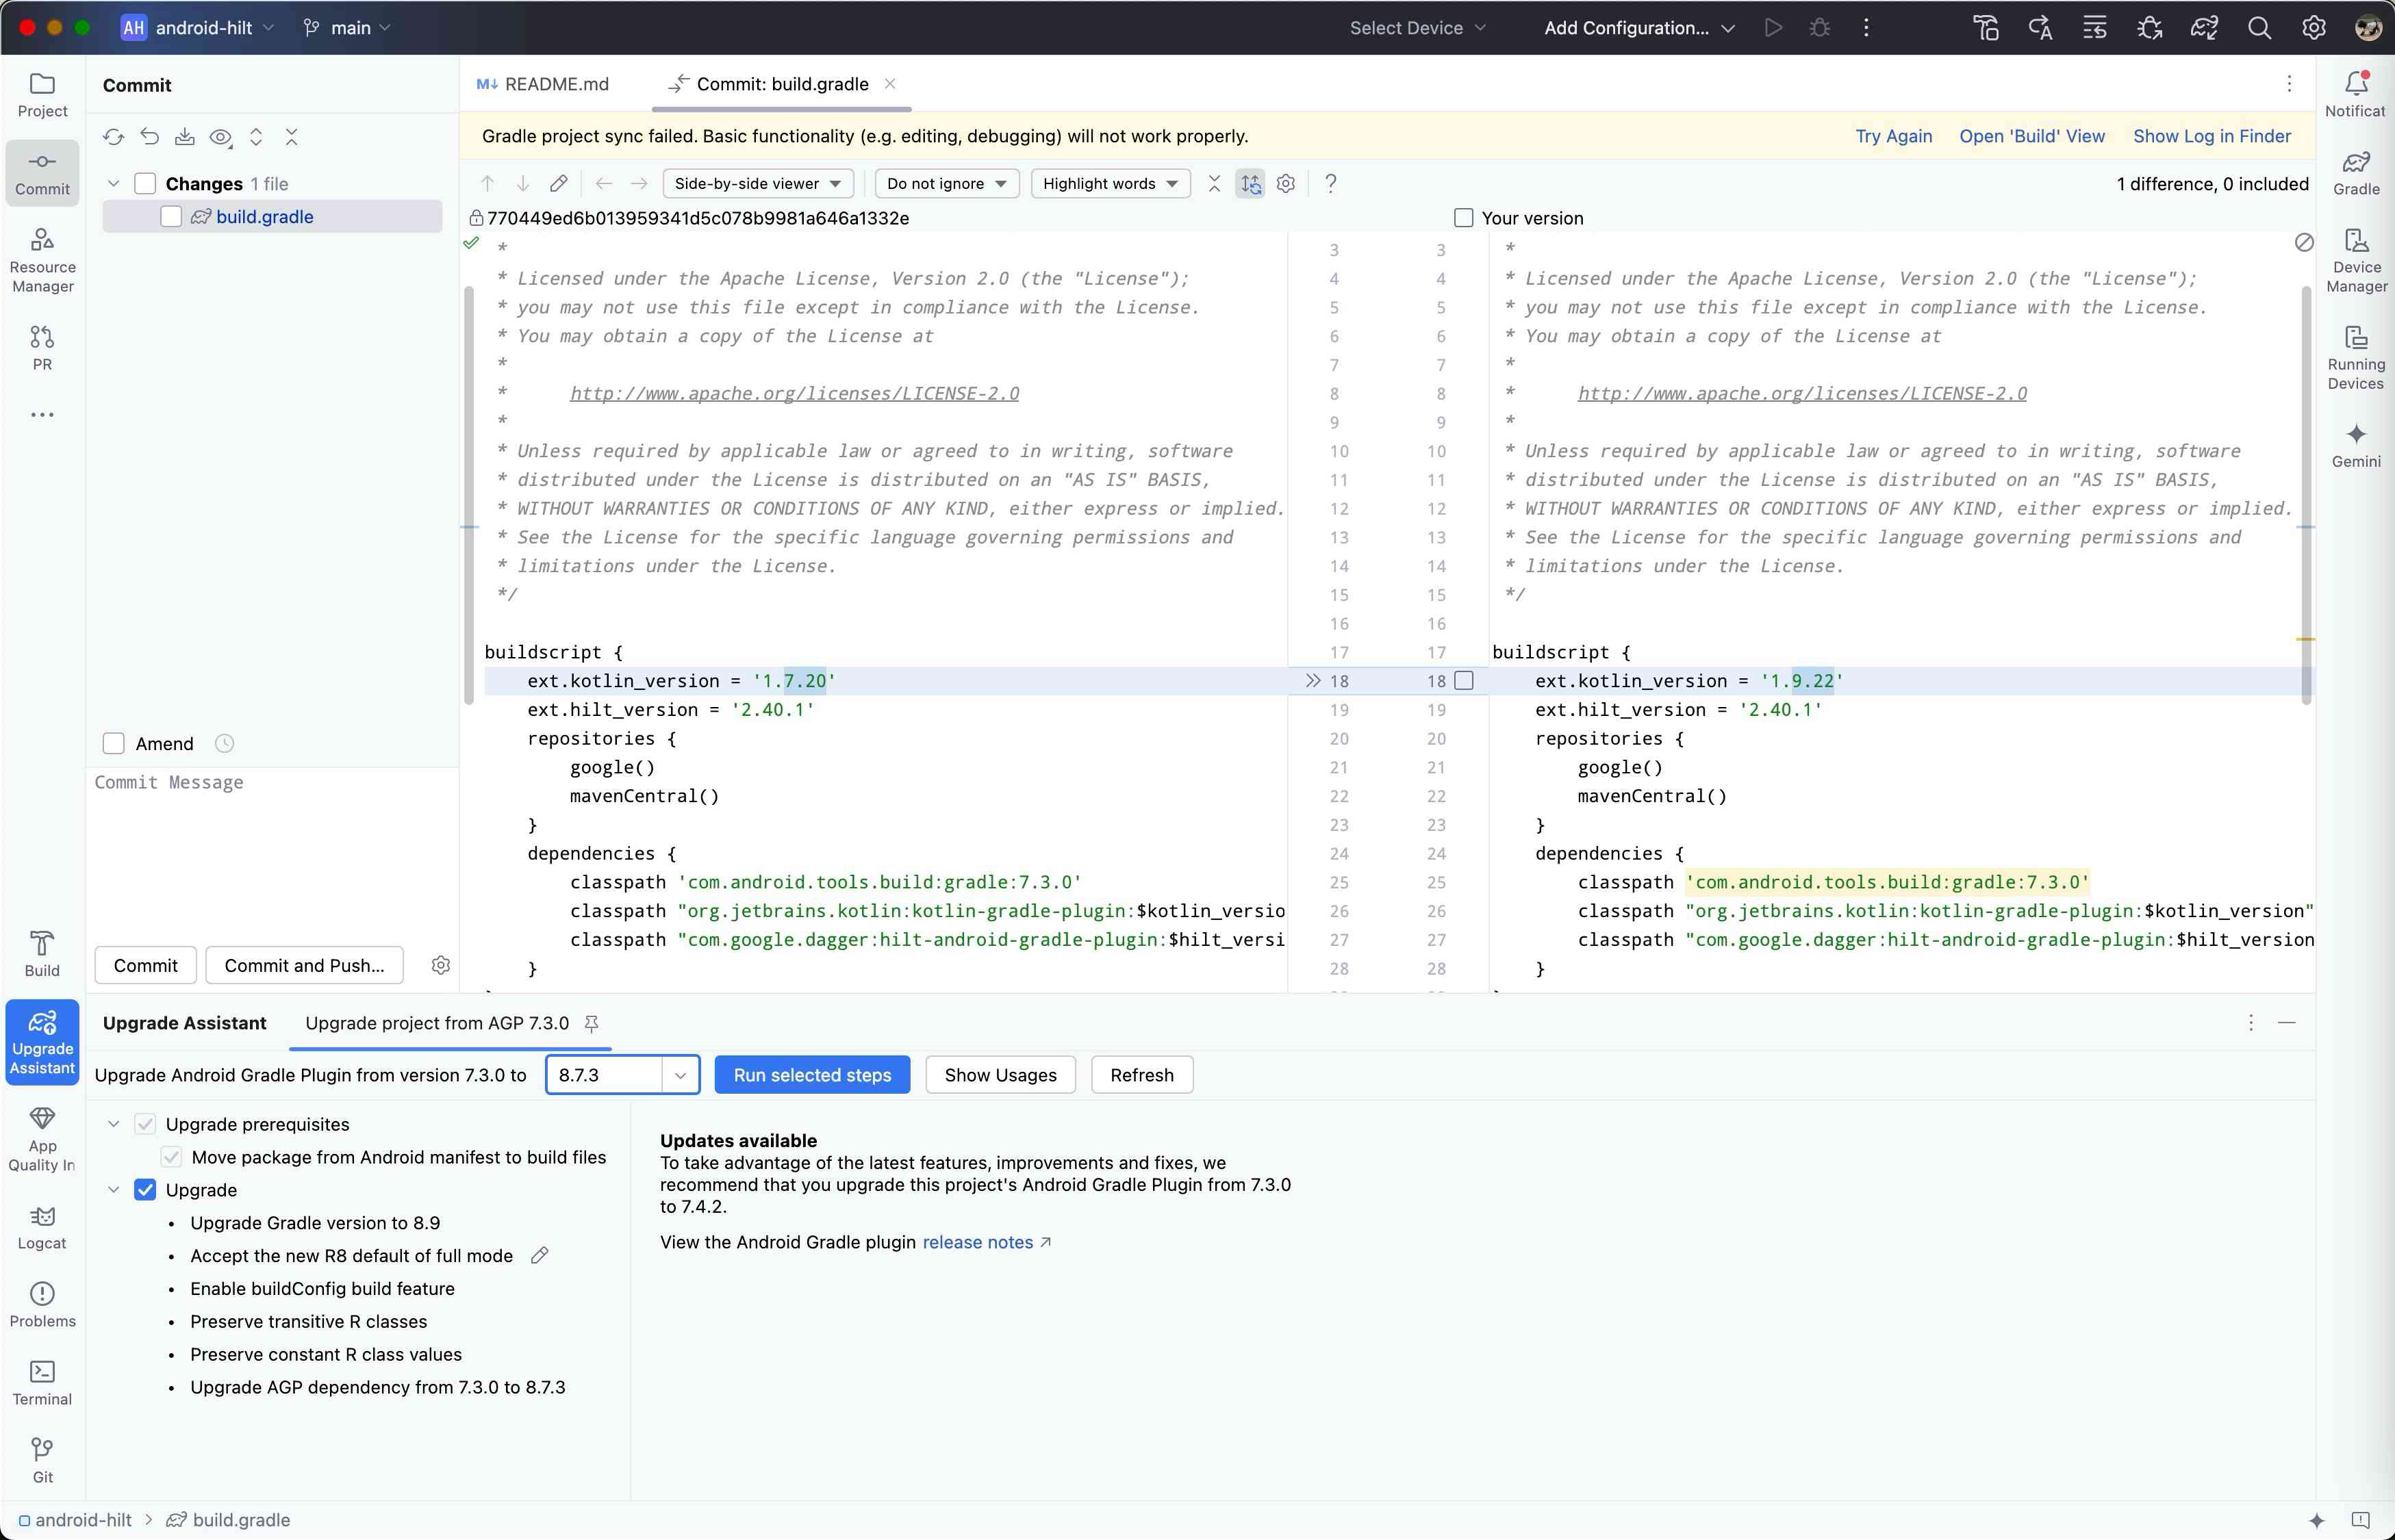Click the shelve changes icon
The width and height of the screenshot is (2395, 1540).
(184, 137)
